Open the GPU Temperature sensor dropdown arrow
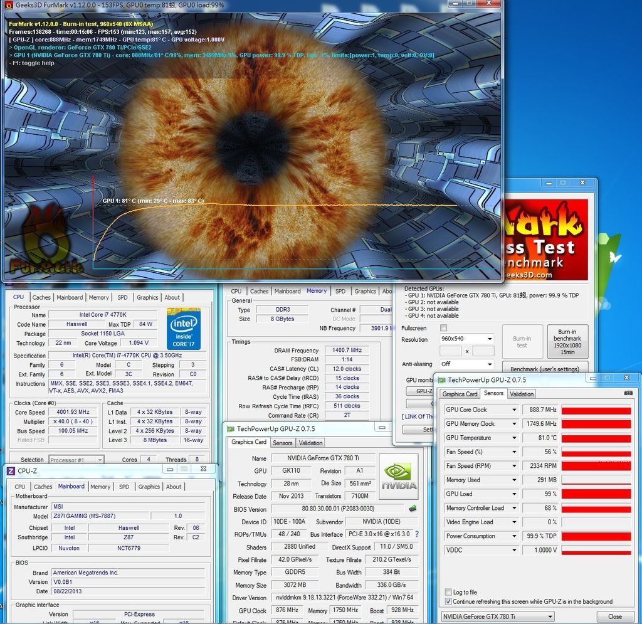642x624 pixels. tap(514, 438)
